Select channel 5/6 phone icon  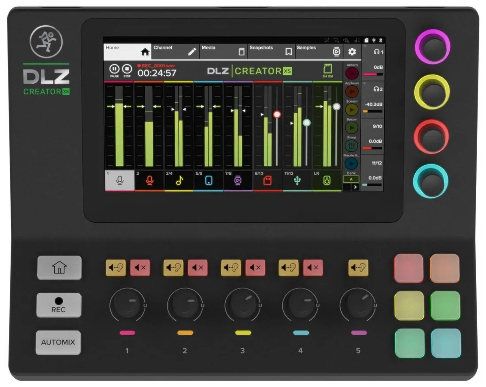[209, 181]
